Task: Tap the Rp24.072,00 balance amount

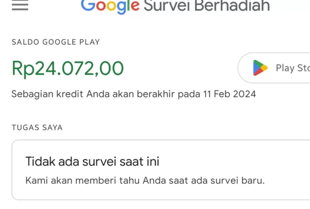Action: (68, 69)
